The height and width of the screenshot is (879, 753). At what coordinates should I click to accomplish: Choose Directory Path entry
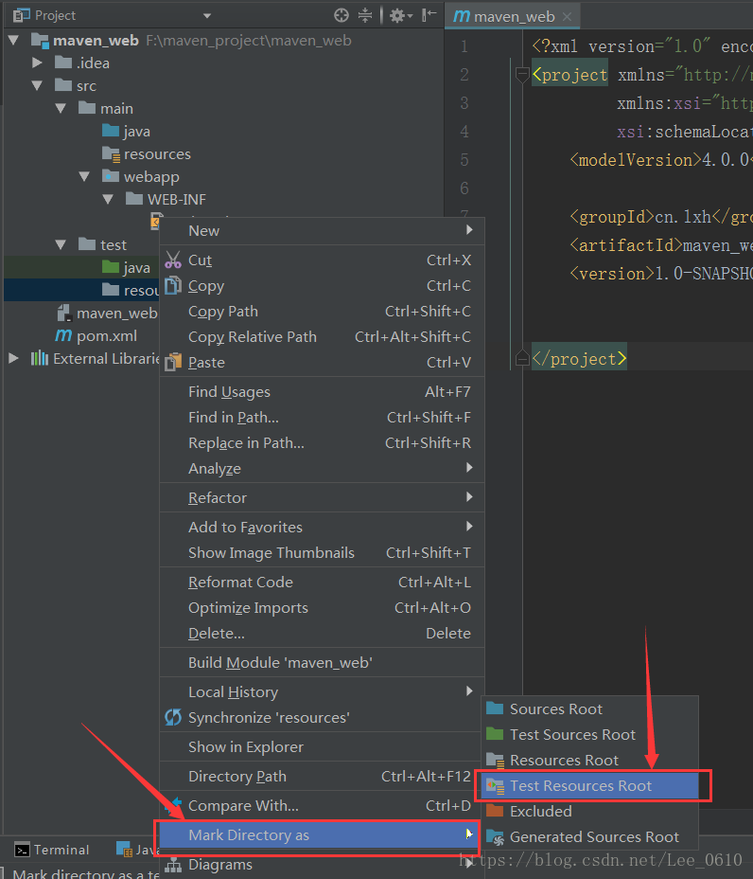(x=322, y=777)
